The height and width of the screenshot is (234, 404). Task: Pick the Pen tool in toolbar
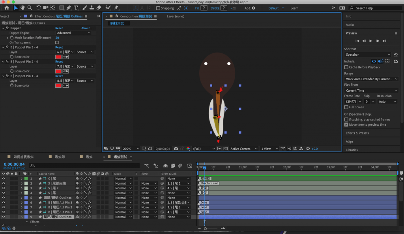[x=69, y=8]
